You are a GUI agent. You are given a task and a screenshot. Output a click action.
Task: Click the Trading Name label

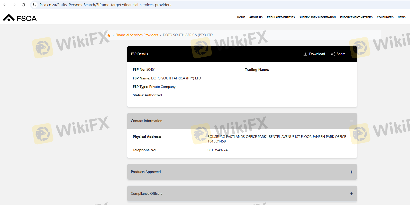257,69
